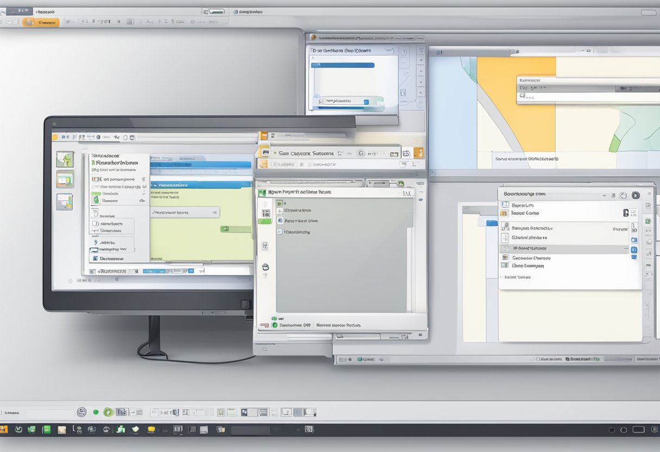The image size is (660, 452).
Task: Select the blue highlighted row in the monitor window
Action: (200, 184)
